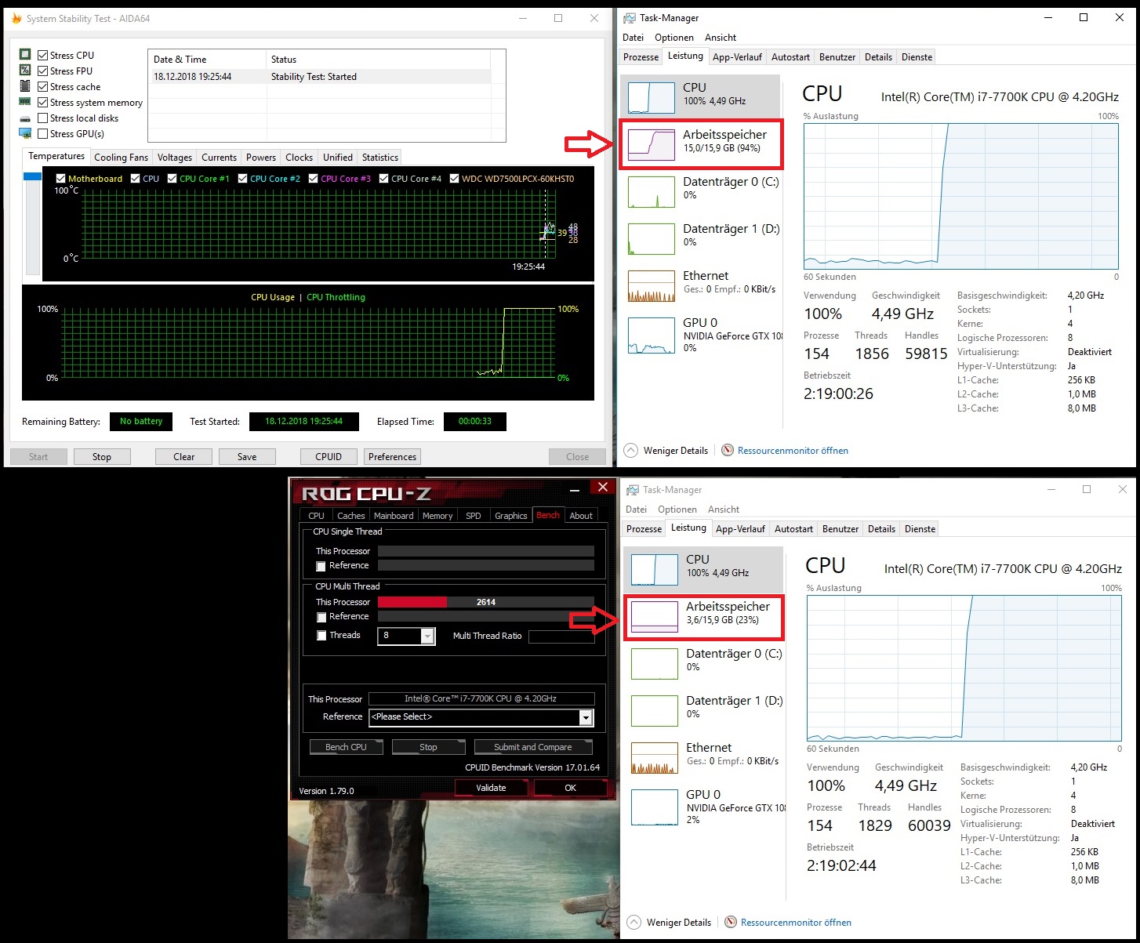Image resolution: width=1140 pixels, height=943 pixels.
Task: Open Clocks tab in AIDA64
Action: click(x=300, y=157)
